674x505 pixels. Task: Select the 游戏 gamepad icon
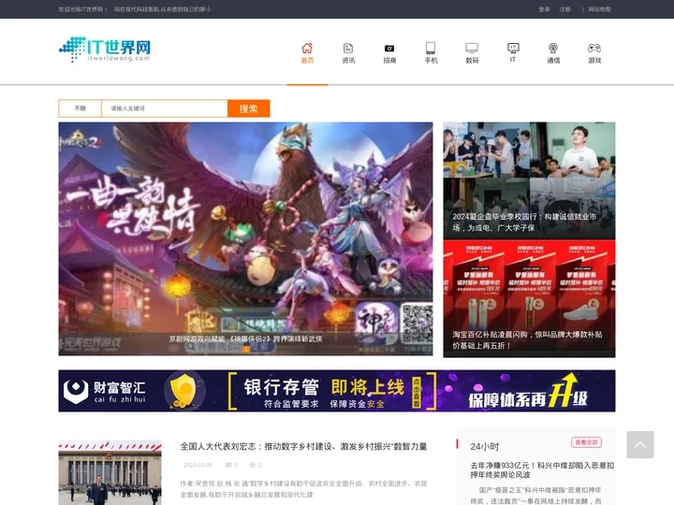594,48
